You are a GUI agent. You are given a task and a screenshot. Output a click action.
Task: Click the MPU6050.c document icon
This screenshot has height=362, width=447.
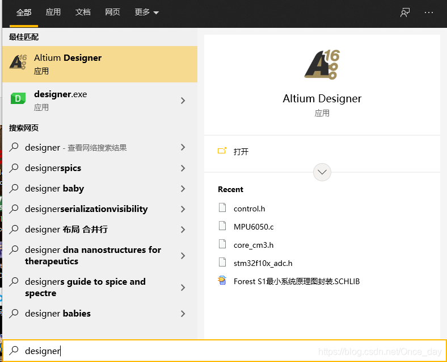(x=222, y=226)
